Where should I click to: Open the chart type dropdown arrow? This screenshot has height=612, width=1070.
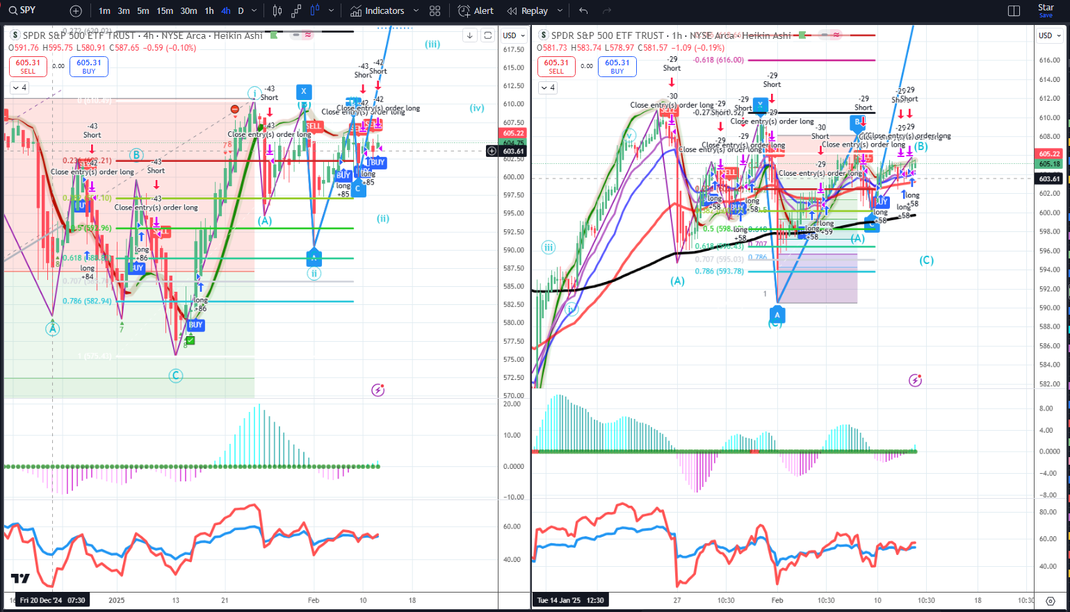pyautogui.click(x=331, y=11)
